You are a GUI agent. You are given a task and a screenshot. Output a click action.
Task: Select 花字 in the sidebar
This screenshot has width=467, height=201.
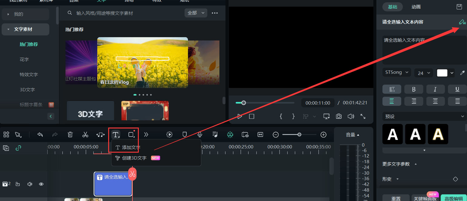pos(24,60)
